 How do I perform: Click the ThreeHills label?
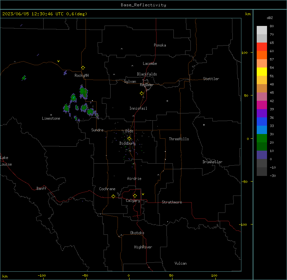(x=179, y=139)
